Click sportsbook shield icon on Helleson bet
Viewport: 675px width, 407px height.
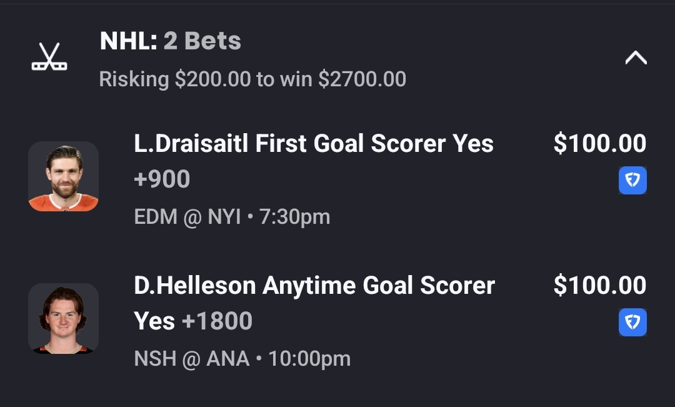click(632, 323)
